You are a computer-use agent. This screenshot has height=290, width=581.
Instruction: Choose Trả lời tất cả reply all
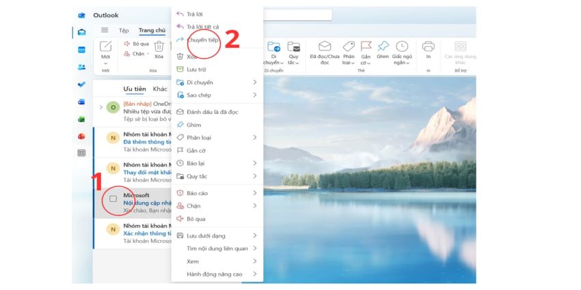pyautogui.click(x=217, y=27)
